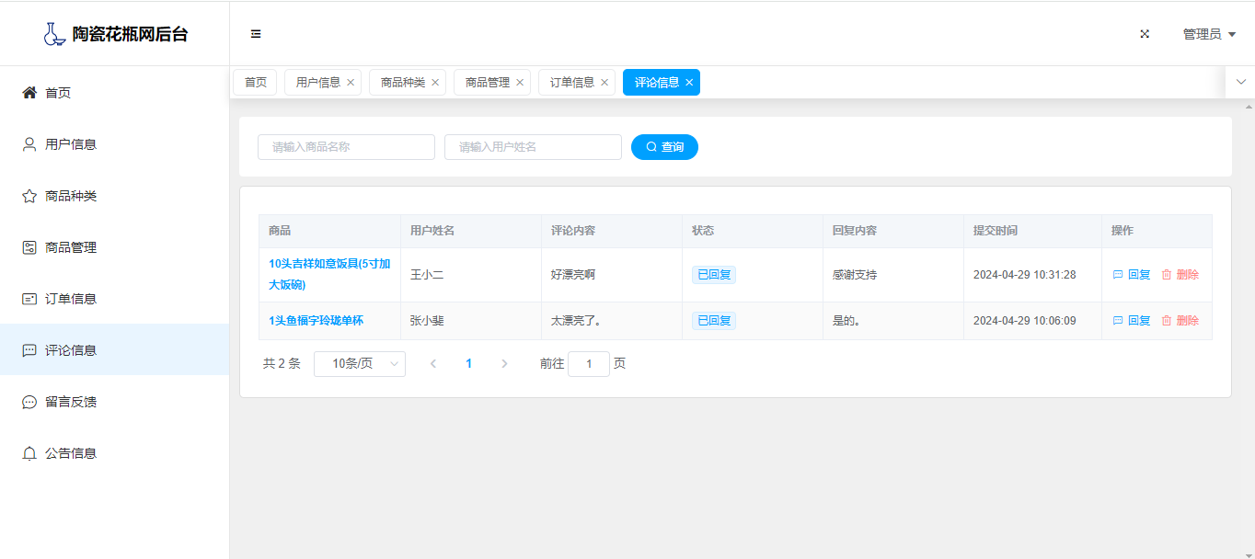Switch to the 用户信息 tab

click(x=317, y=83)
